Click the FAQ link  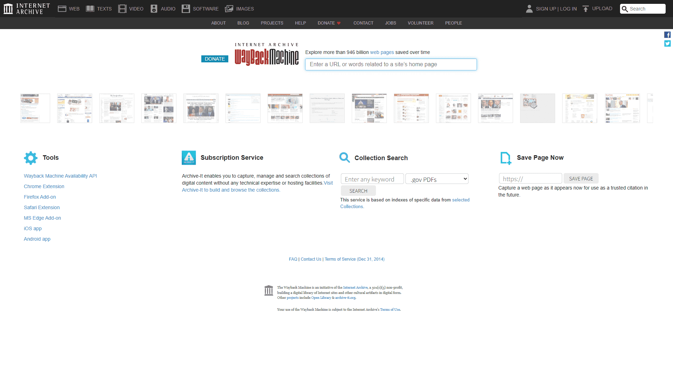pyautogui.click(x=293, y=259)
